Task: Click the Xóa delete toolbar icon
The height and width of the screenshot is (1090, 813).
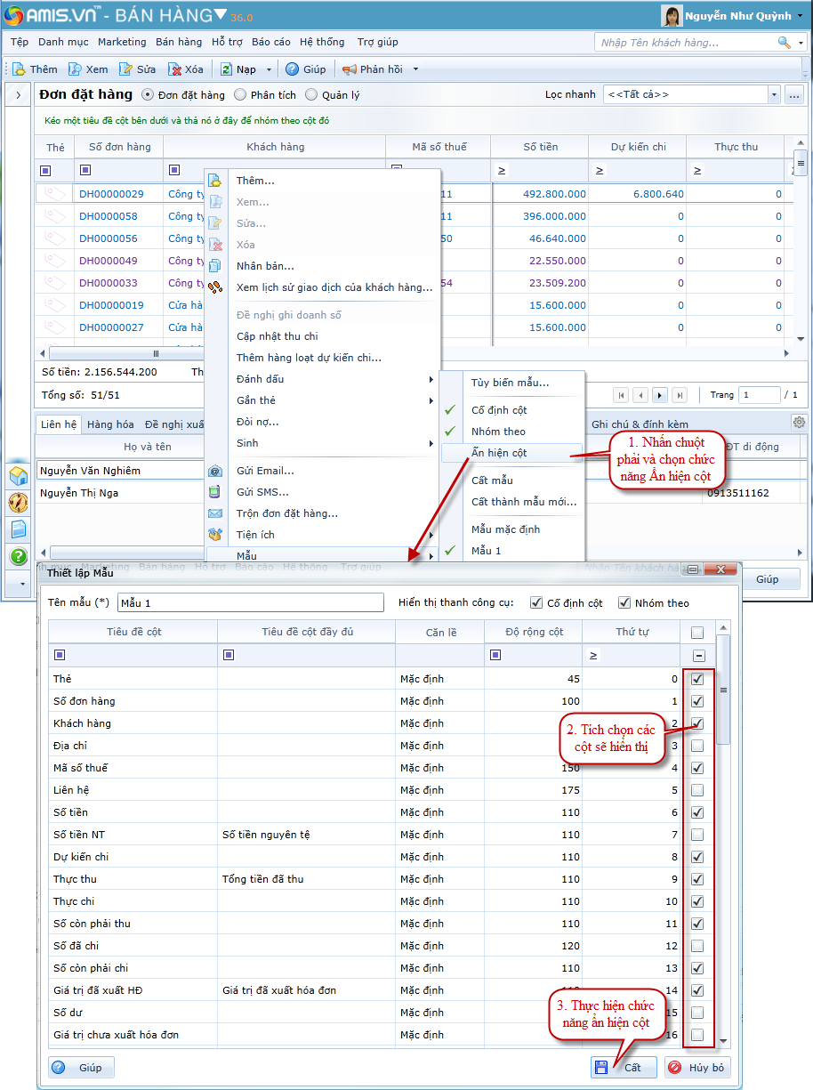Action: click(175, 69)
